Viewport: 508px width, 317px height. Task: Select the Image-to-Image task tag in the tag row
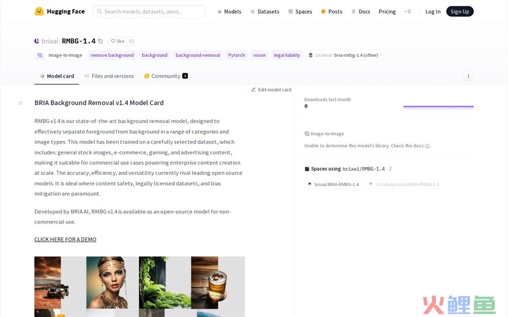[60, 55]
